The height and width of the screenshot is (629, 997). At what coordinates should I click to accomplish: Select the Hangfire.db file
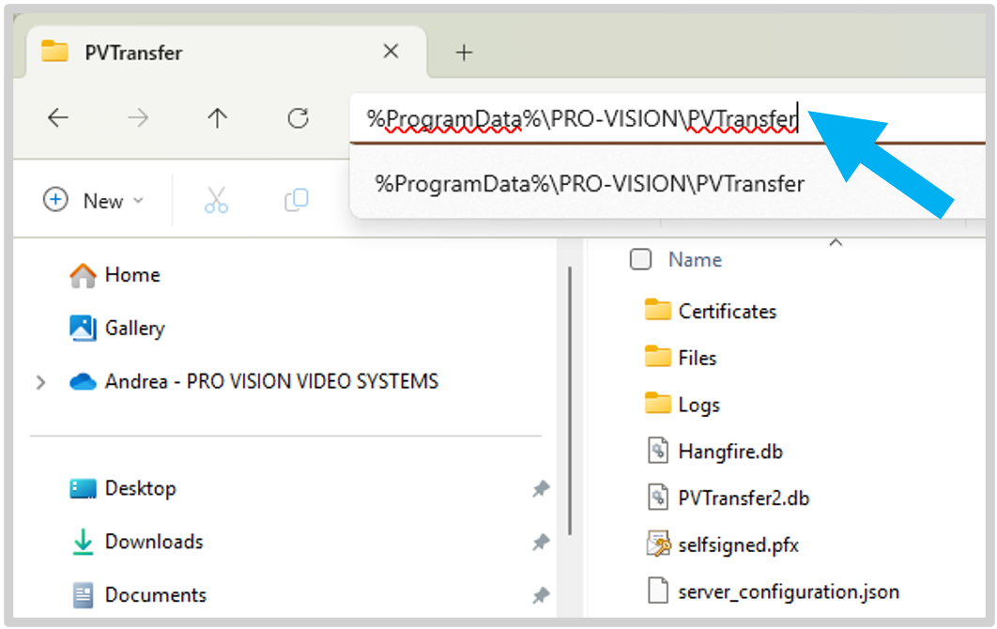(714, 452)
